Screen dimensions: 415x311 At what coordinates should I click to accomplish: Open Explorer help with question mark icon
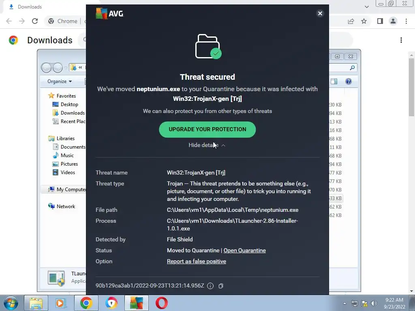tap(349, 81)
